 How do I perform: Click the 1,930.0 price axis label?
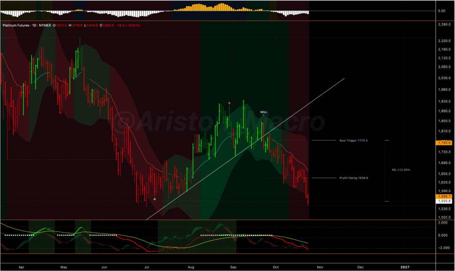click(444, 102)
